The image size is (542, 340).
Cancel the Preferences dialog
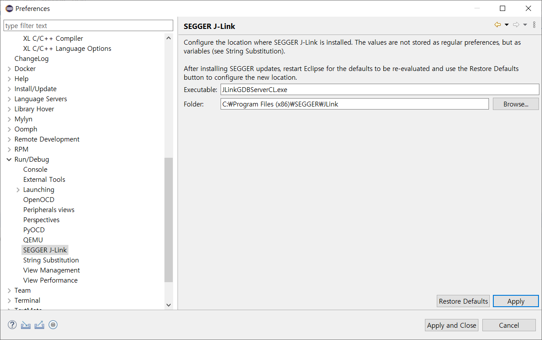[509, 325]
